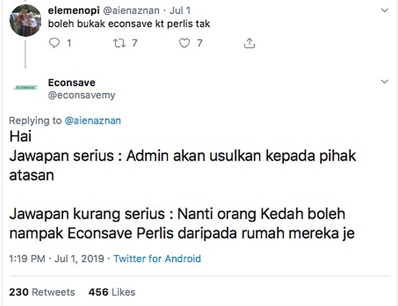Click Econsave's green logo avatar
The image size is (398, 306).
tap(25, 88)
